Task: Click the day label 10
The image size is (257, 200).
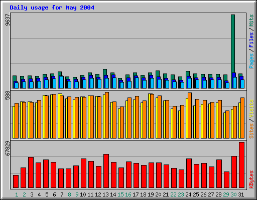Action: (x=83, y=194)
